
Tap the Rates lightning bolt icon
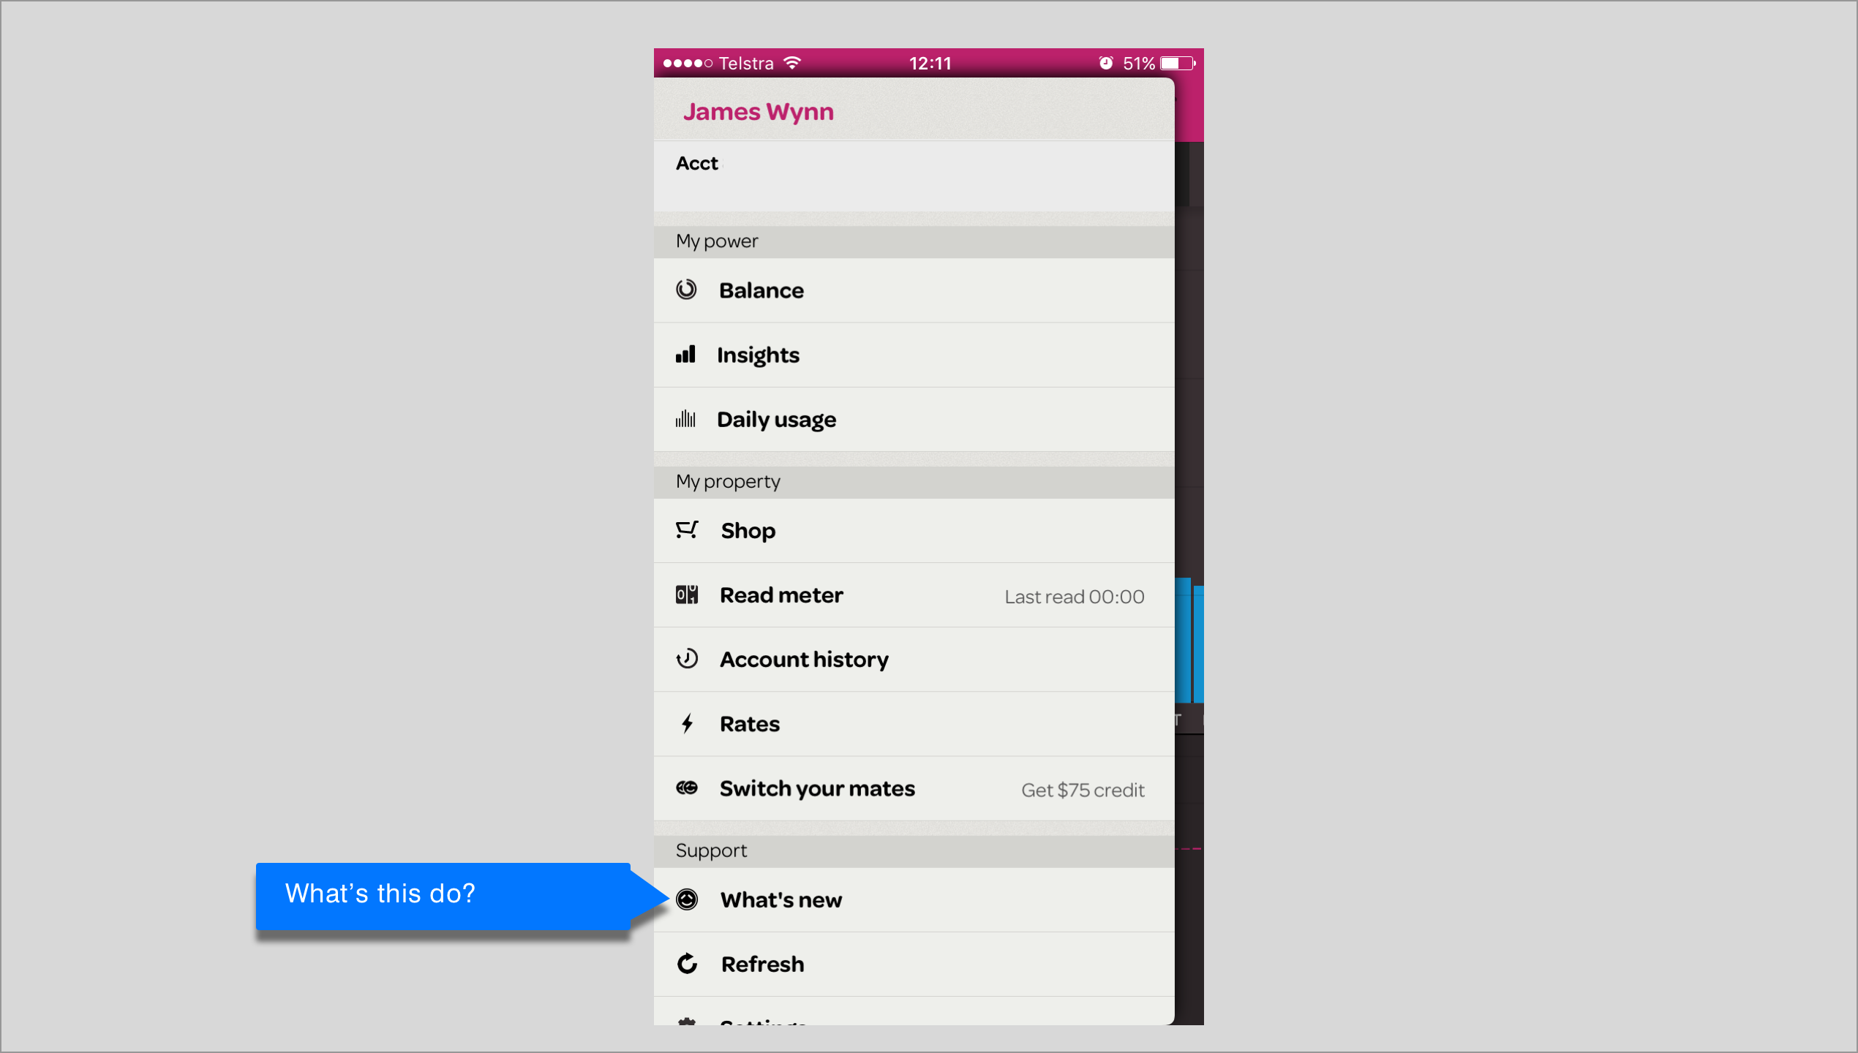point(687,724)
